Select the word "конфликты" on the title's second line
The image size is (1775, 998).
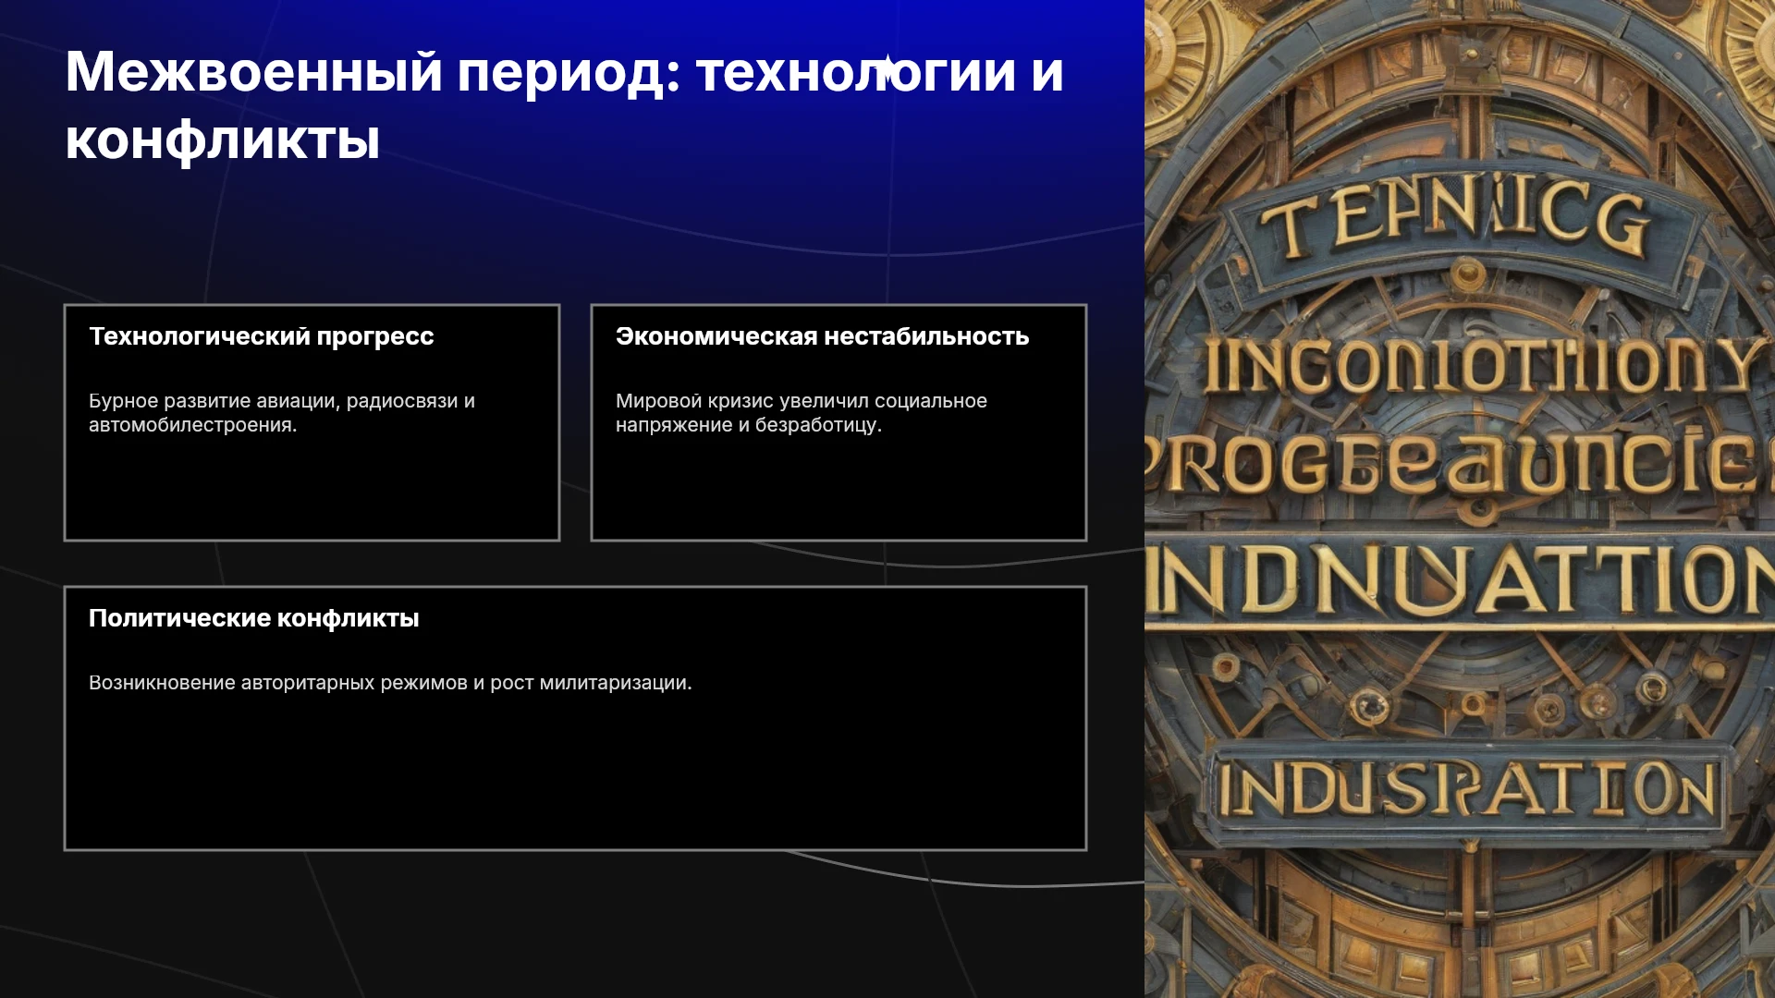point(223,140)
